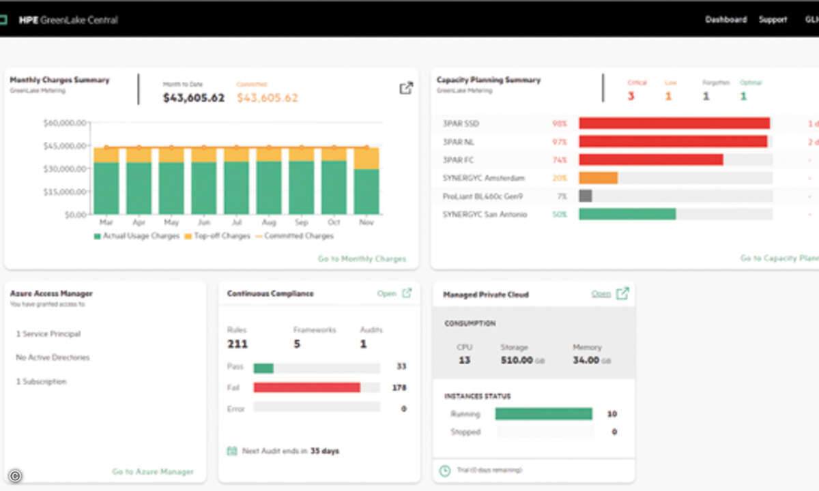Click Open link in Managed Private Cloud card

[601, 294]
